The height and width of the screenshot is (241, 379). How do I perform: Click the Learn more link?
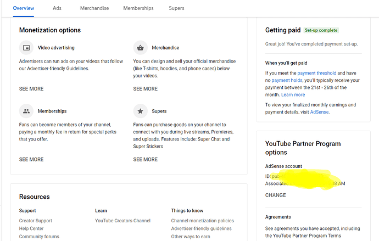click(x=293, y=94)
